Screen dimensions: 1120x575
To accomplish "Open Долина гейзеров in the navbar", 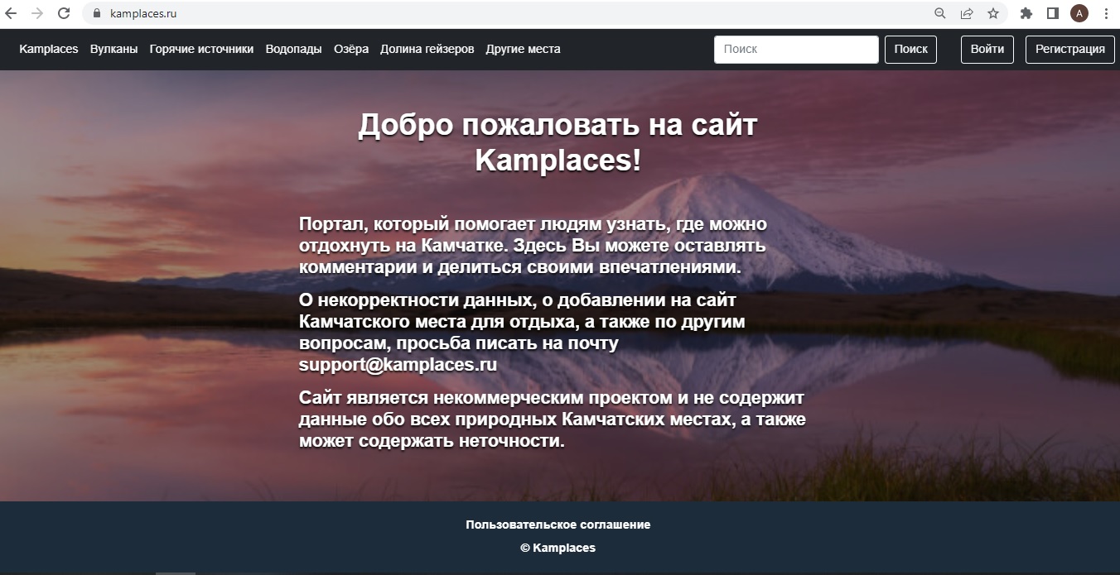I will pos(427,49).
